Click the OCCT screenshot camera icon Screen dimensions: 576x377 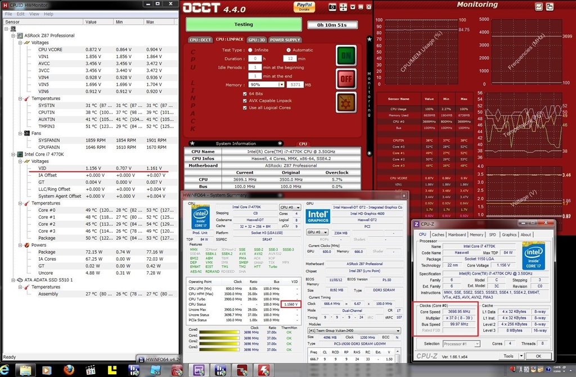point(332,7)
